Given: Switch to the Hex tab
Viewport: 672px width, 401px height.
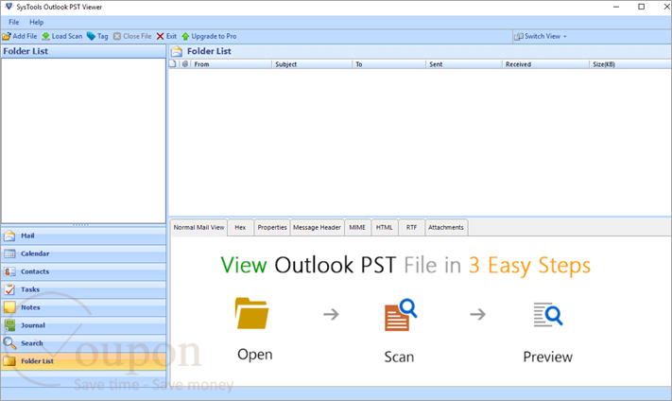Looking at the screenshot, I should [x=240, y=227].
